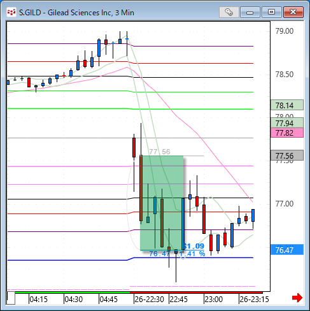
Task: Click the chart link chain icon
Action: click(229, 12)
